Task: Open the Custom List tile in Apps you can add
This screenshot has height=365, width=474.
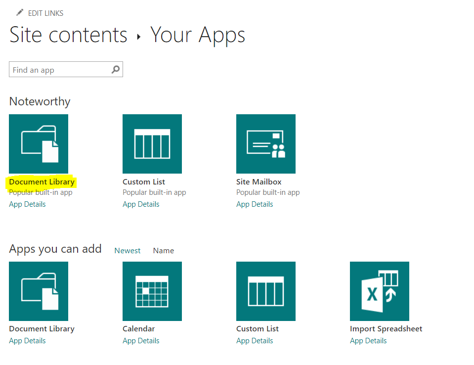Action: pyautogui.click(x=266, y=291)
